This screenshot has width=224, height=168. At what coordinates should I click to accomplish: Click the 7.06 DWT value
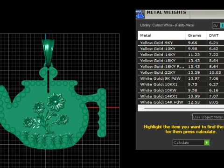coord(214,78)
